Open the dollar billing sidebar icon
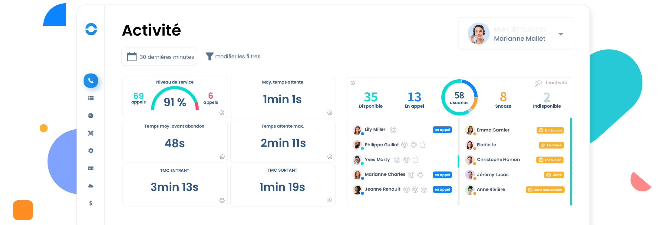The height and width of the screenshot is (225, 666). (x=91, y=203)
